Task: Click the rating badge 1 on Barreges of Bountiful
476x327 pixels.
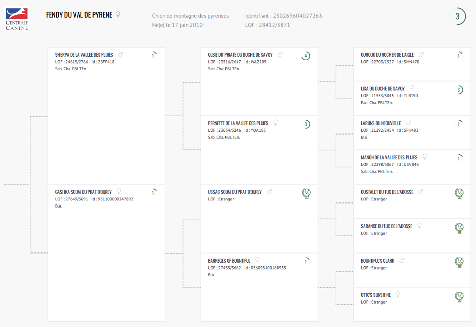Action: click(305, 262)
